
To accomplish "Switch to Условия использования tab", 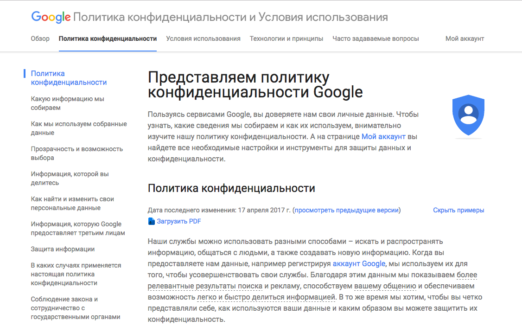I will click(x=203, y=38).
